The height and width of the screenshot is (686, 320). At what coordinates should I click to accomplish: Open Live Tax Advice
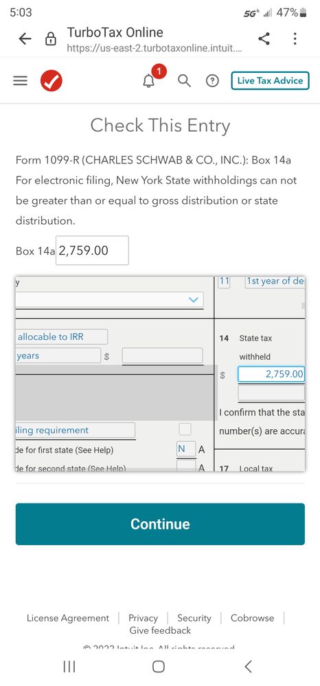[x=270, y=81]
